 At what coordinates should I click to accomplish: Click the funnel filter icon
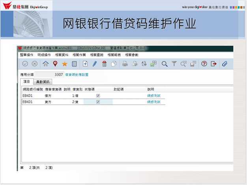click(x=174, y=64)
